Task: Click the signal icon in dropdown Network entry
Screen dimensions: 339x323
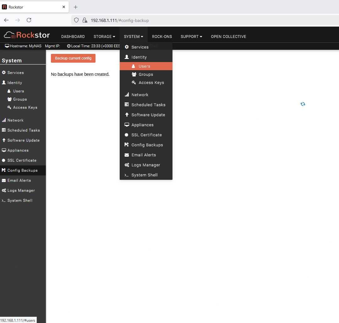Action: (127, 94)
